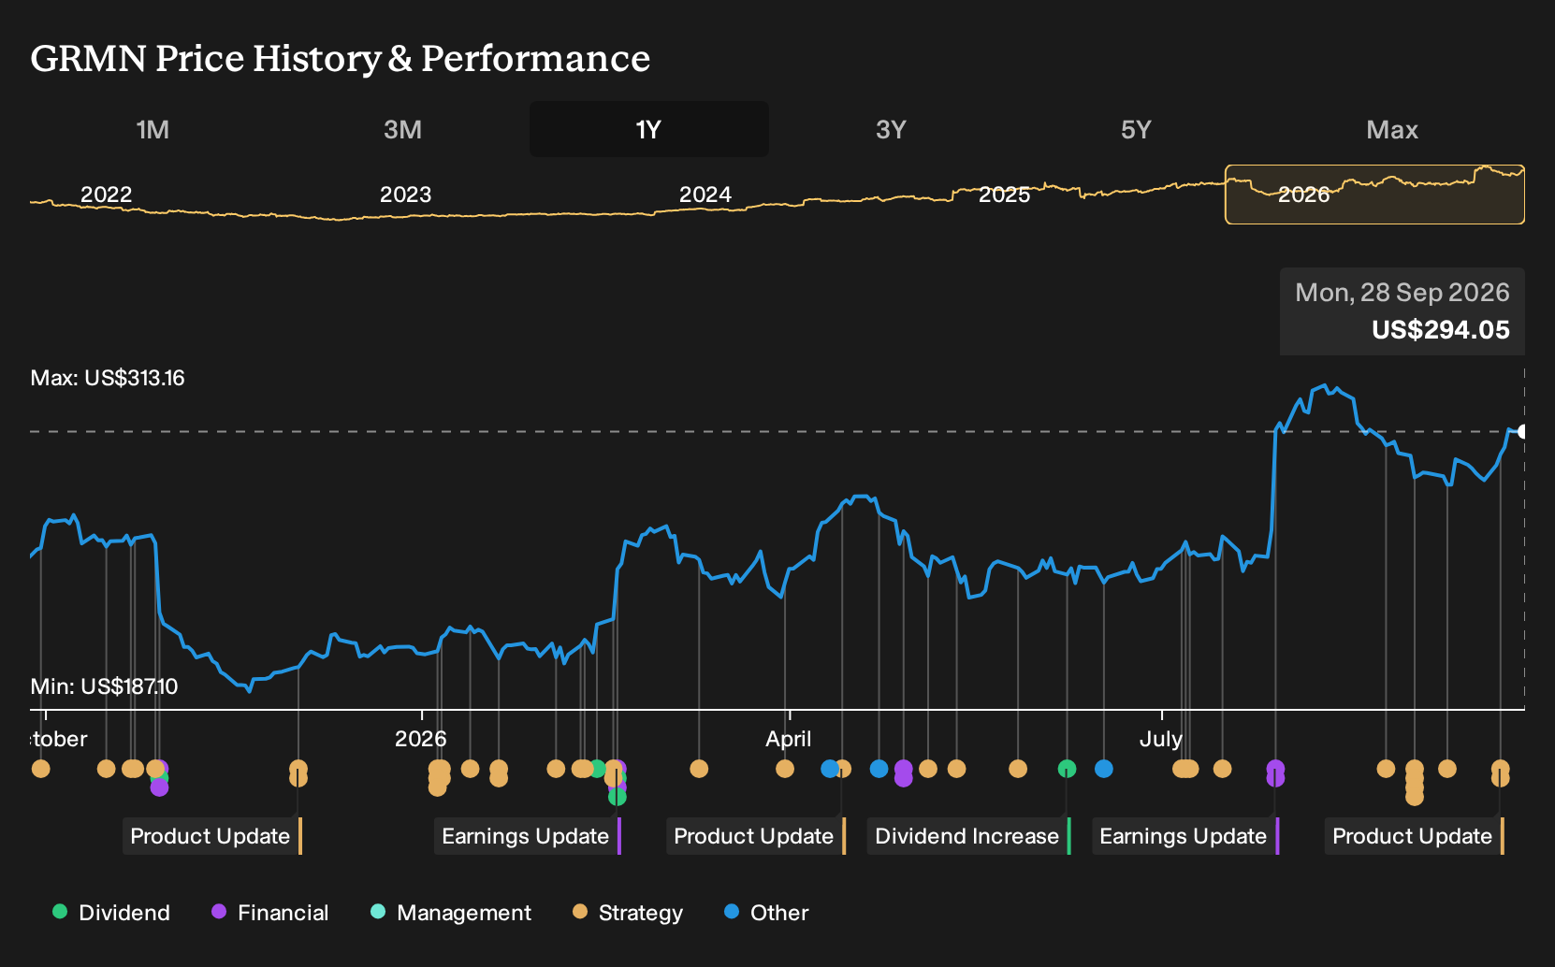Click the blue Other marker following the green dividend marker

tap(1104, 769)
